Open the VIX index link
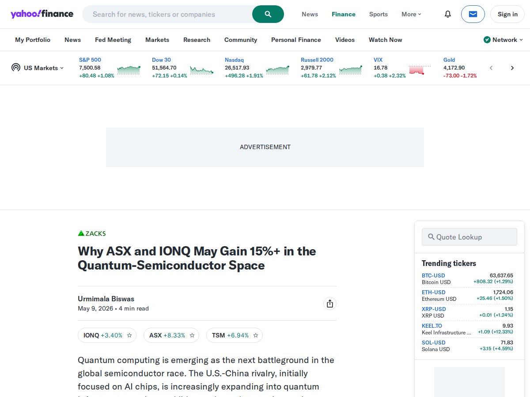 click(378, 60)
